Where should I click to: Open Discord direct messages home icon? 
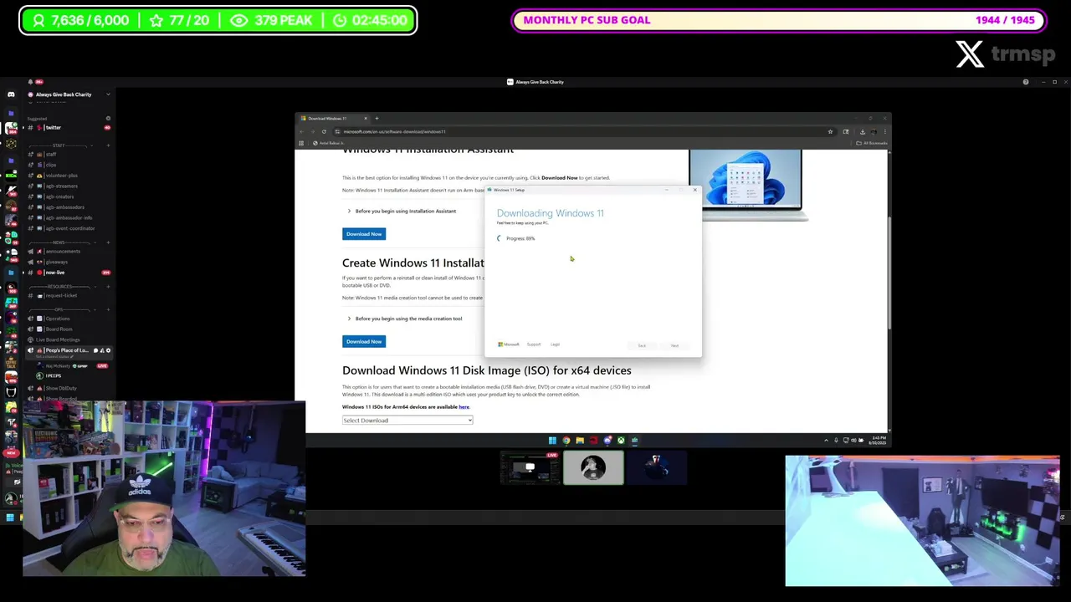pyautogui.click(x=11, y=94)
